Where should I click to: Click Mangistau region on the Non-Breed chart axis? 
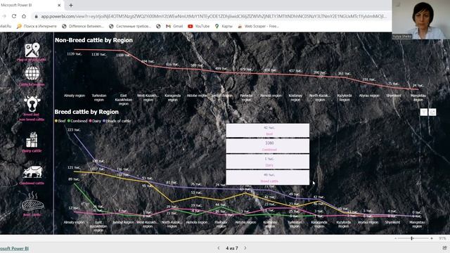(418, 98)
